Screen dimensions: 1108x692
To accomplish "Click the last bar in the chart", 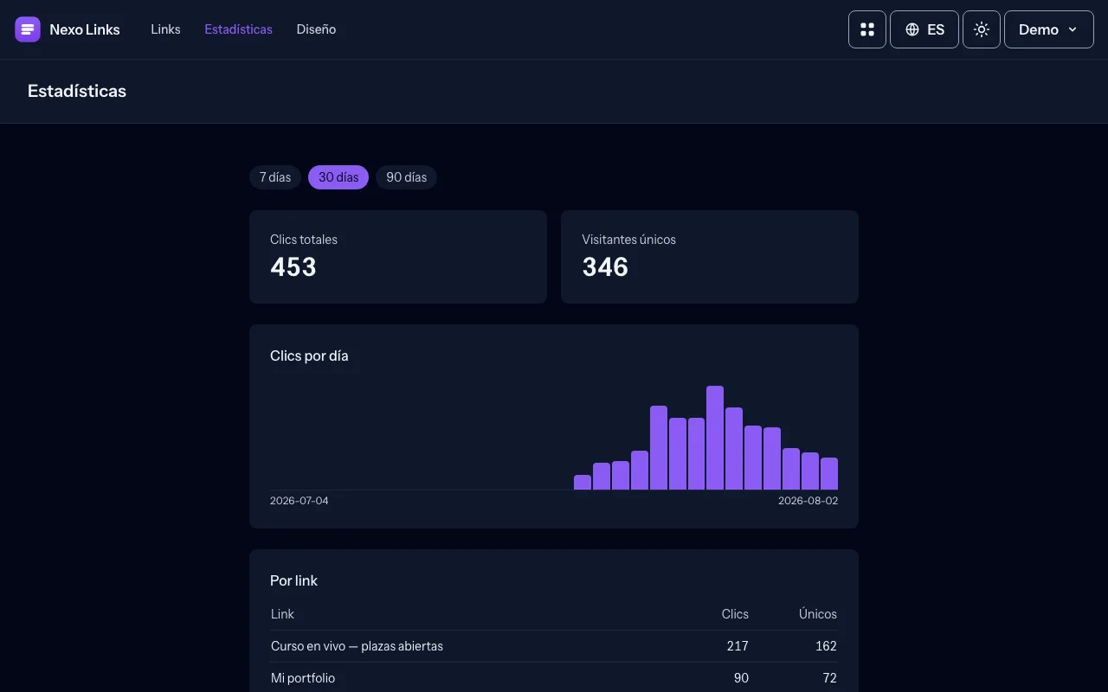I will point(829,473).
